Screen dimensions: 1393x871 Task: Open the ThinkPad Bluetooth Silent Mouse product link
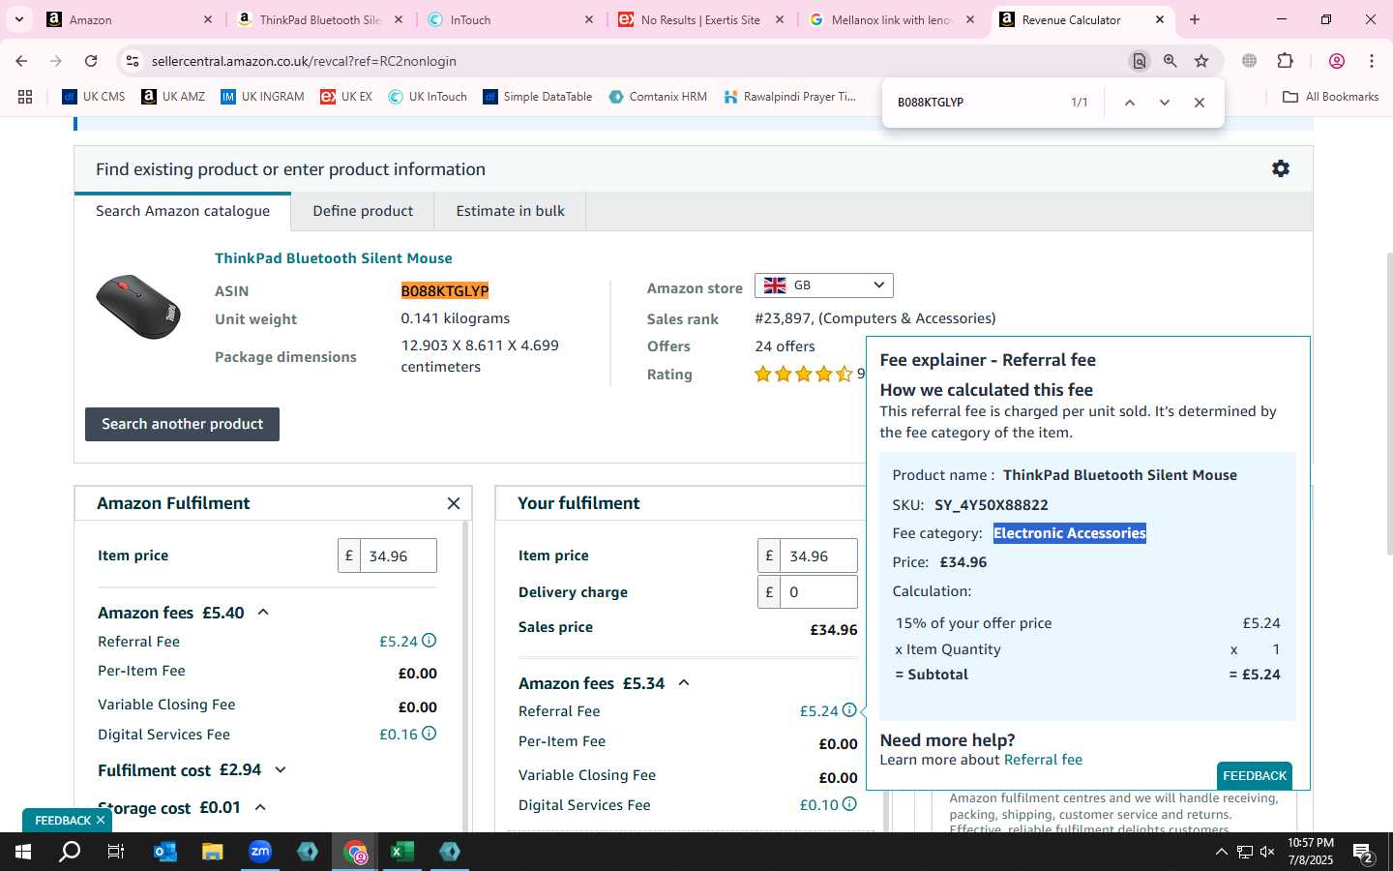tap(334, 258)
